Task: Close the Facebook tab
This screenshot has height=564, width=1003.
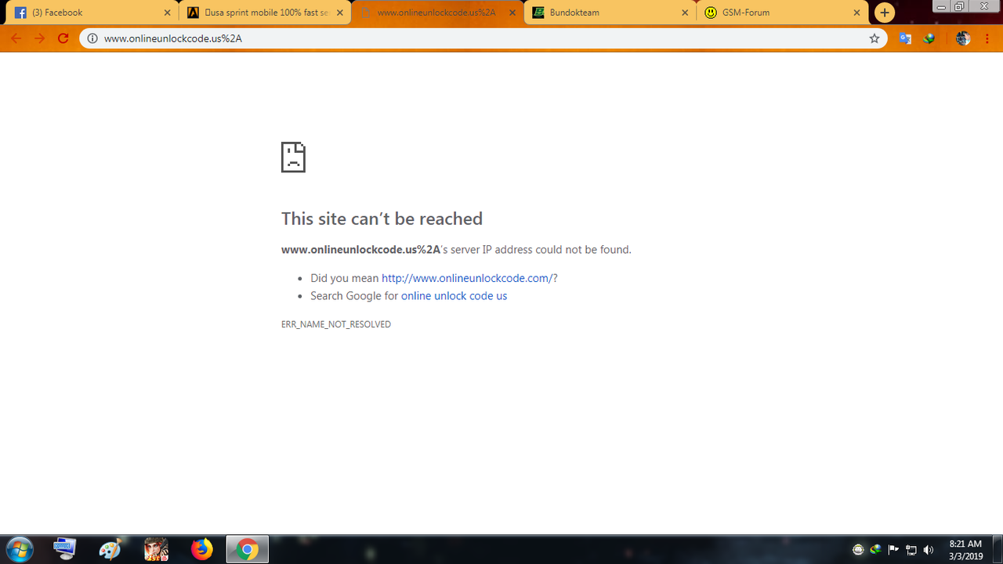Action: (168, 13)
